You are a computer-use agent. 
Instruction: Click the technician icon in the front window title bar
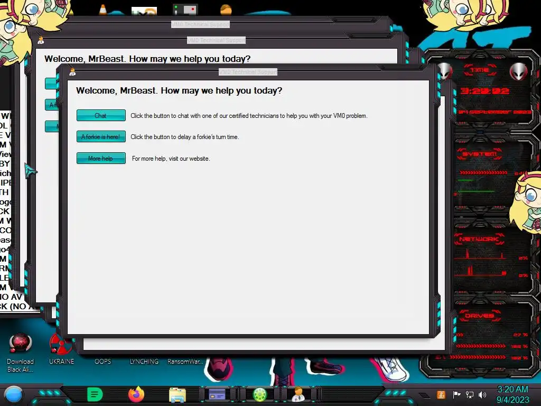pos(72,72)
